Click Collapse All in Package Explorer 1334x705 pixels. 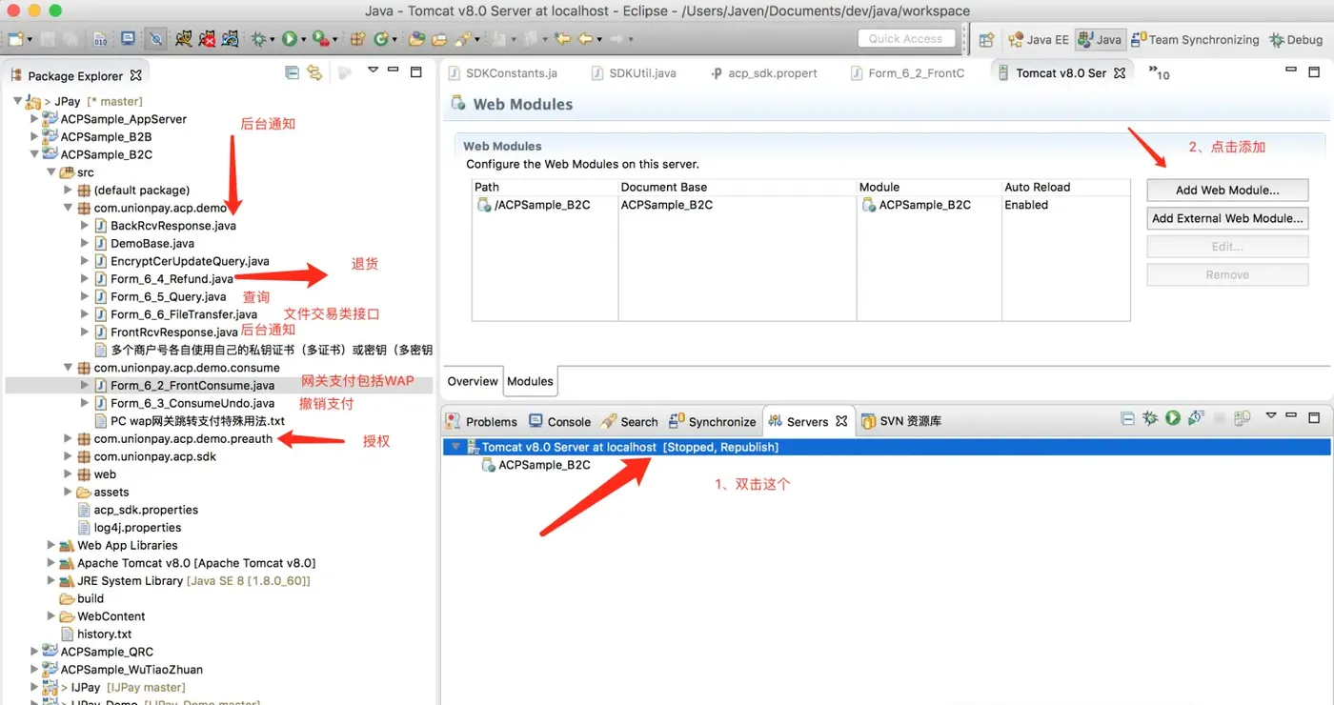point(293,72)
